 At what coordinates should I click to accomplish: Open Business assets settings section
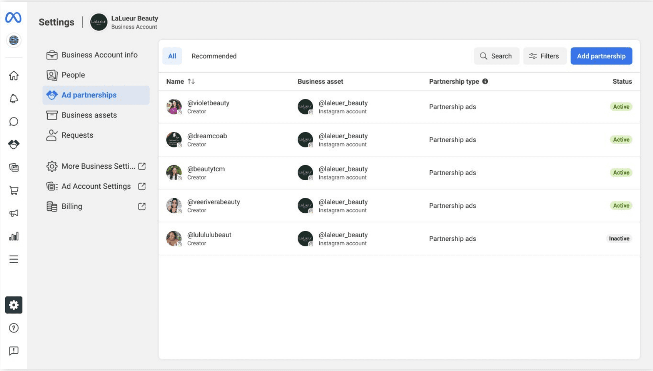tap(89, 115)
